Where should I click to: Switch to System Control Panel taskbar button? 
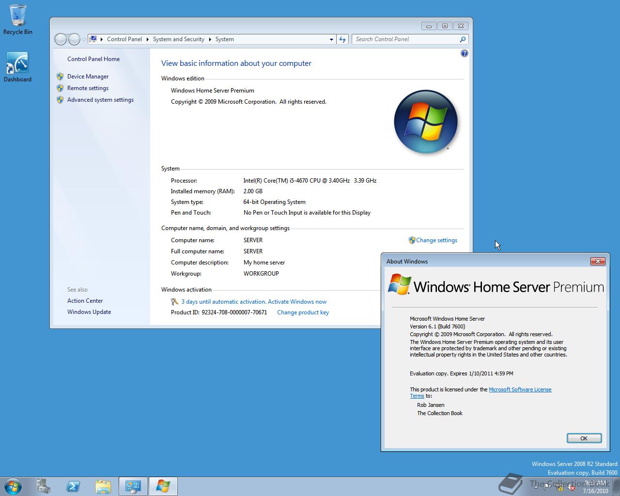point(133,486)
